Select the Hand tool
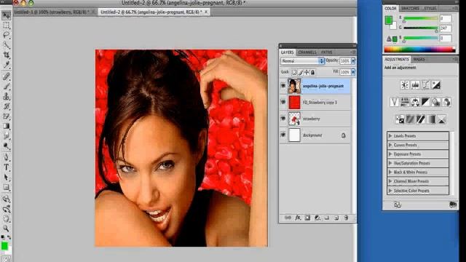The width and height of the screenshot is (466, 262). (x=7, y=218)
